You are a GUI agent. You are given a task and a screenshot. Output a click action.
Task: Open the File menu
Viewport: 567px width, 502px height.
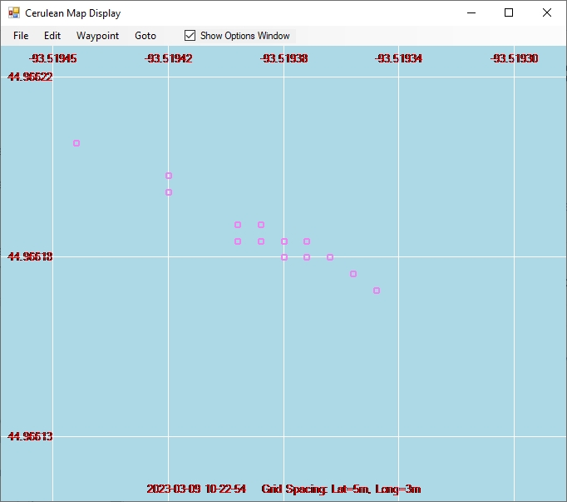click(21, 36)
